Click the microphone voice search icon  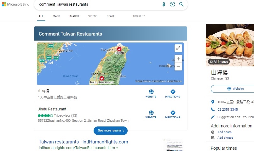point(164,4)
